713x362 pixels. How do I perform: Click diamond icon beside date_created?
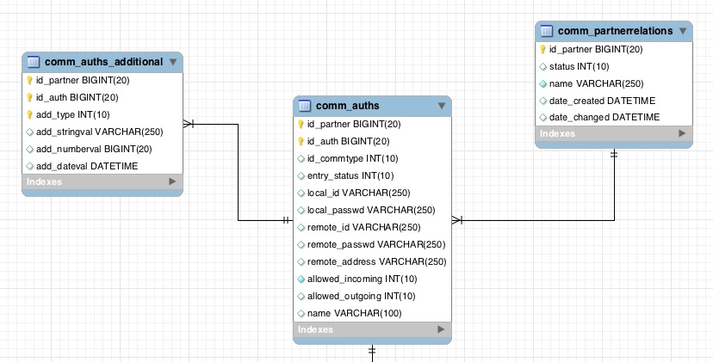click(x=543, y=101)
